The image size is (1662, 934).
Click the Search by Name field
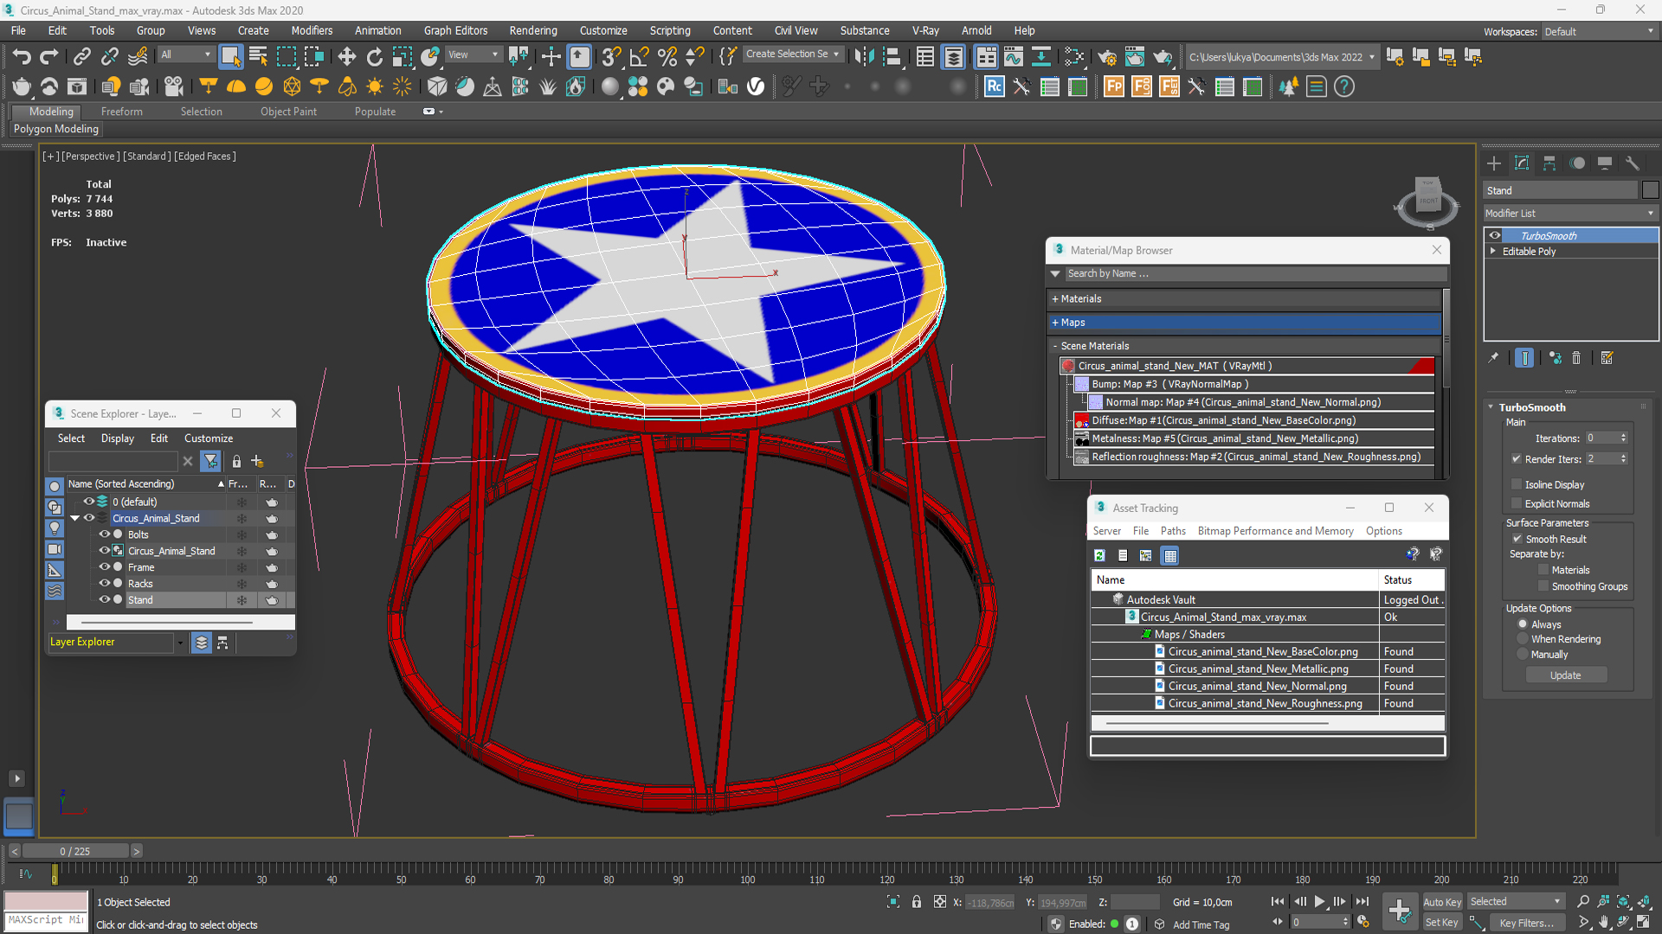(x=1254, y=273)
